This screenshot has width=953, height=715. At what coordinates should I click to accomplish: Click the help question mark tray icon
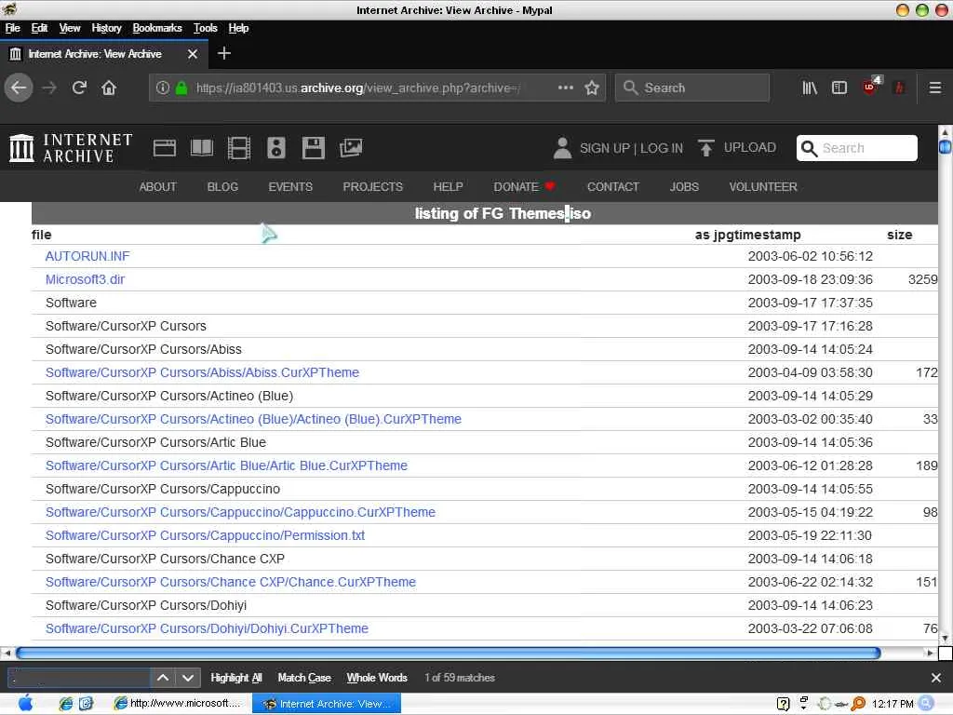(x=784, y=704)
